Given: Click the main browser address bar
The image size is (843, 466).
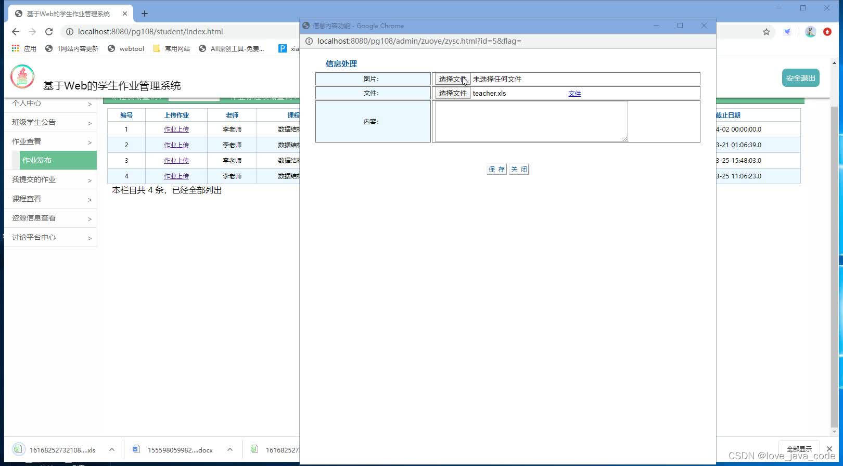Looking at the screenshot, I should tap(150, 32).
